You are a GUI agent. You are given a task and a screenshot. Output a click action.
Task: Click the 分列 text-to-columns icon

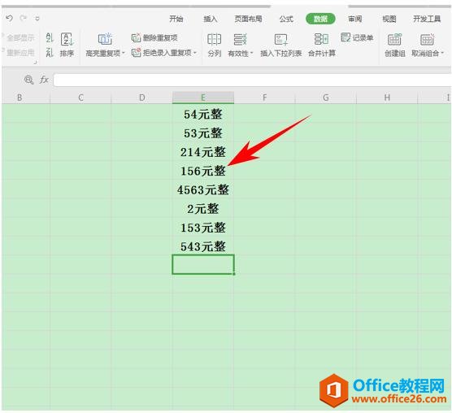tap(214, 40)
